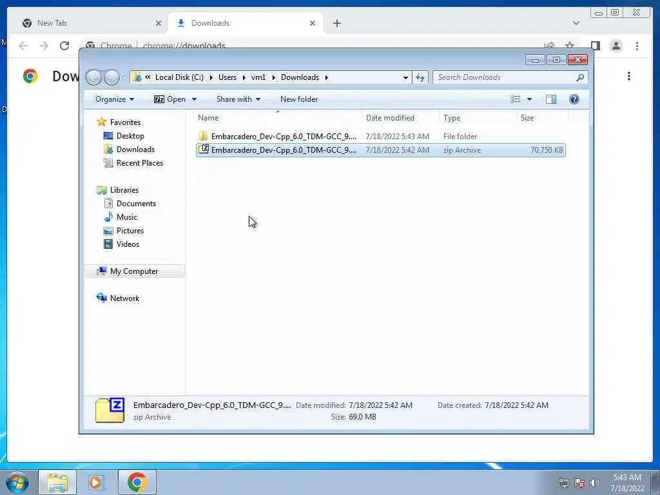Click 7/18/2022 5:43 AM folder date
The image size is (660, 495).
(x=397, y=137)
